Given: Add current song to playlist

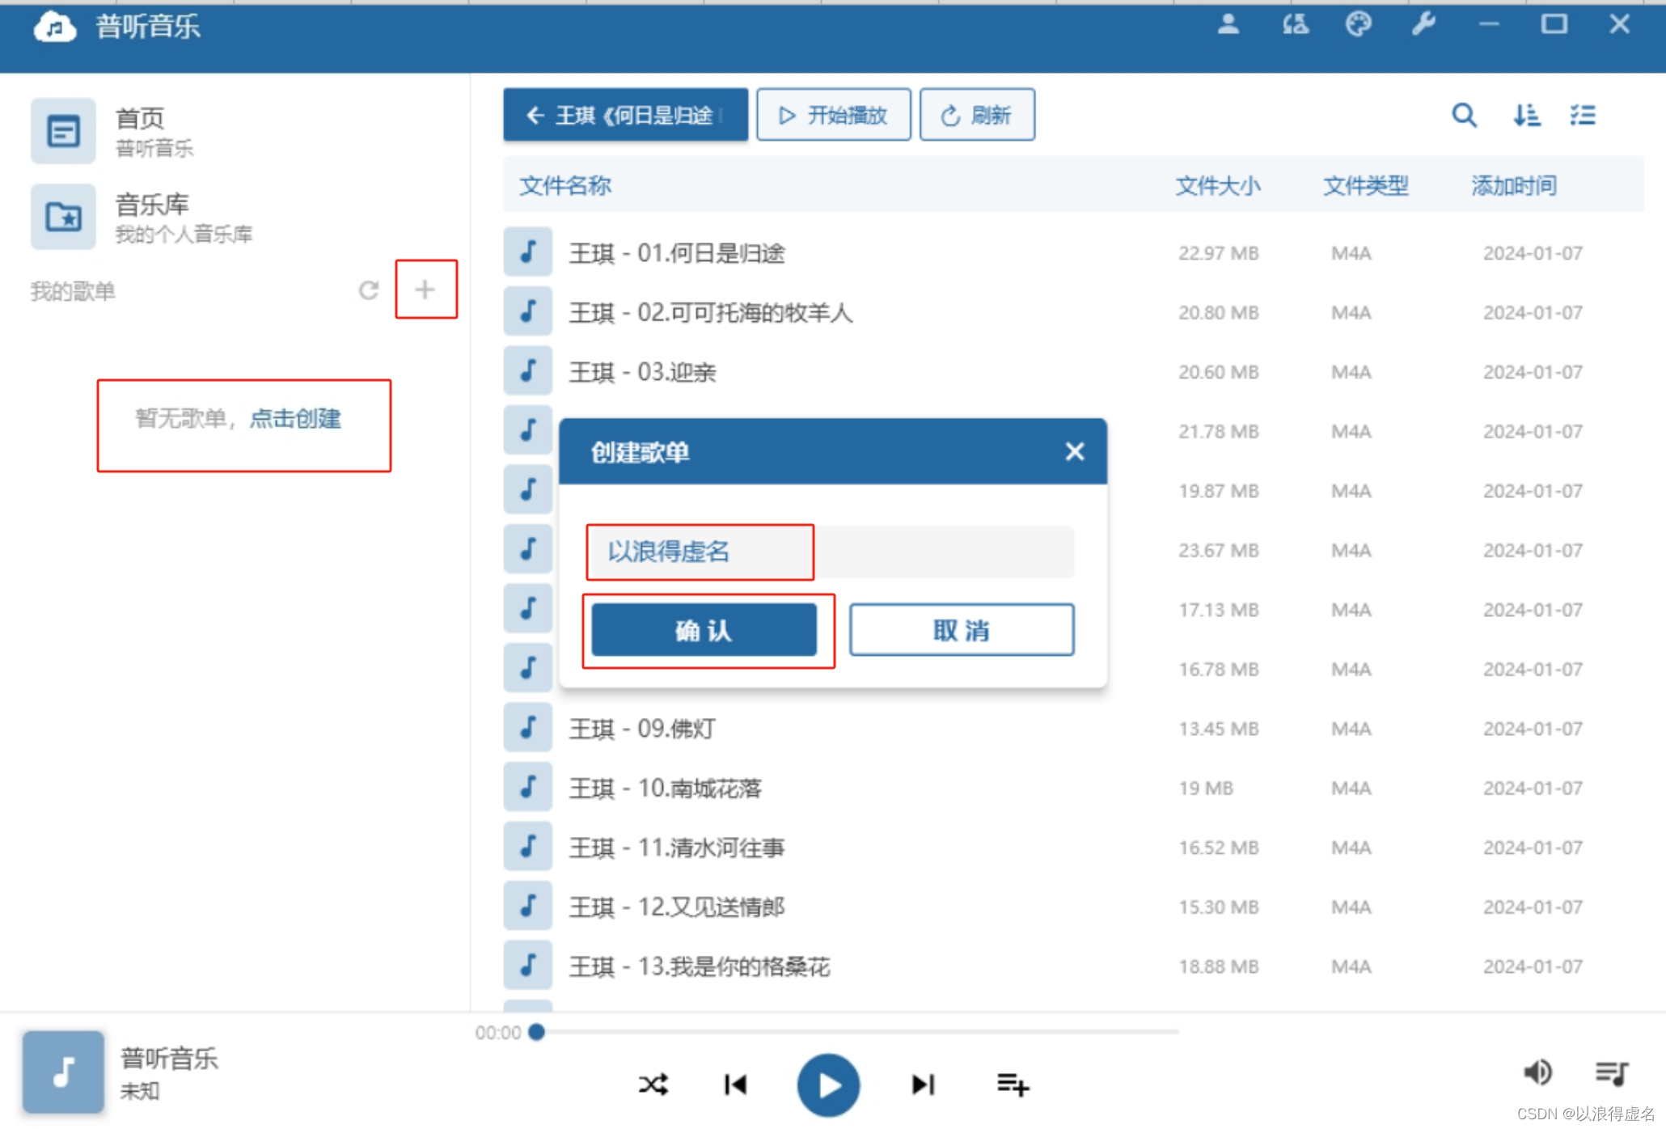Looking at the screenshot, I should [1012, 1084].
